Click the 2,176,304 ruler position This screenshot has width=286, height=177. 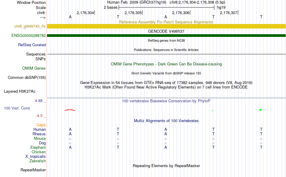(x=85, y=13)
